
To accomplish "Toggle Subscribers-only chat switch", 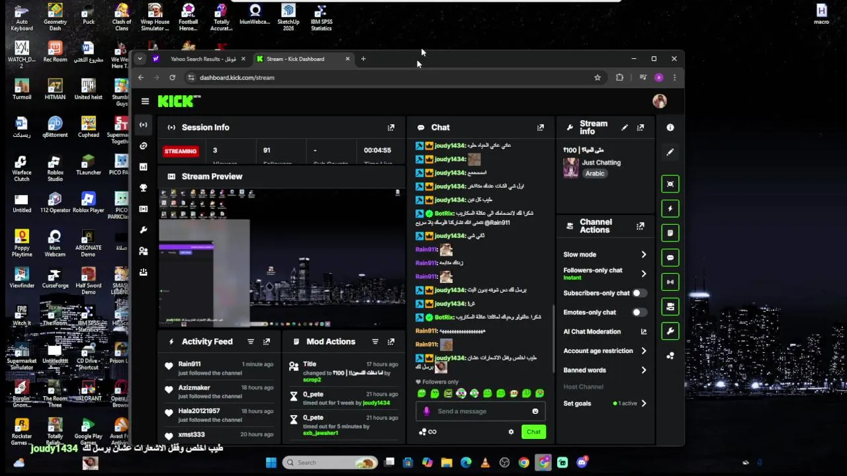I will 639,293.
